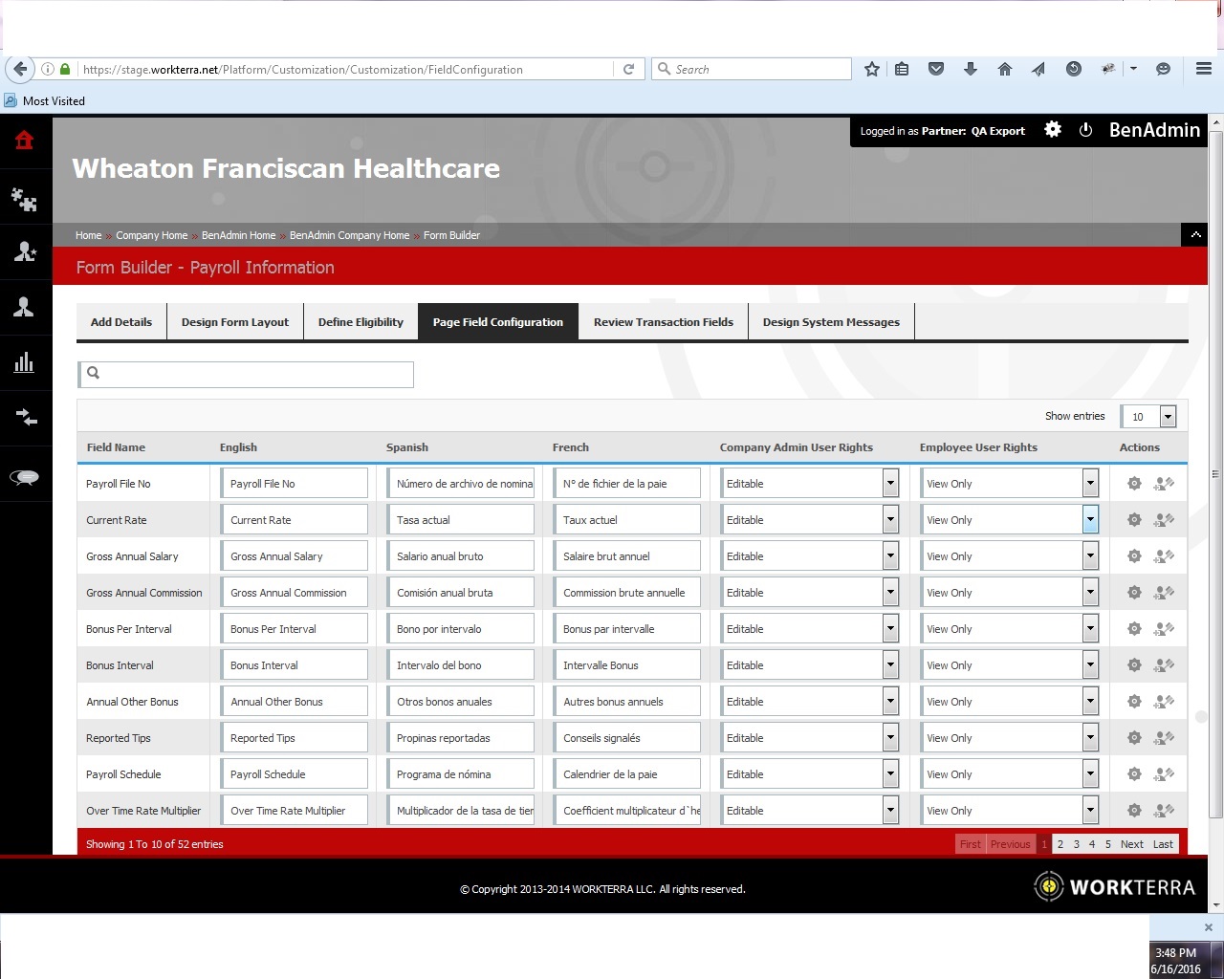1224x979 pixels.
Task: Open the Show entries dropdown
Action: tap(1148, 416)
